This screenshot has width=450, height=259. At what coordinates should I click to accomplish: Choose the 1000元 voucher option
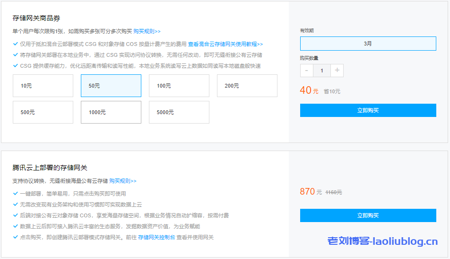pyautogui.click(x=111, y=112)
